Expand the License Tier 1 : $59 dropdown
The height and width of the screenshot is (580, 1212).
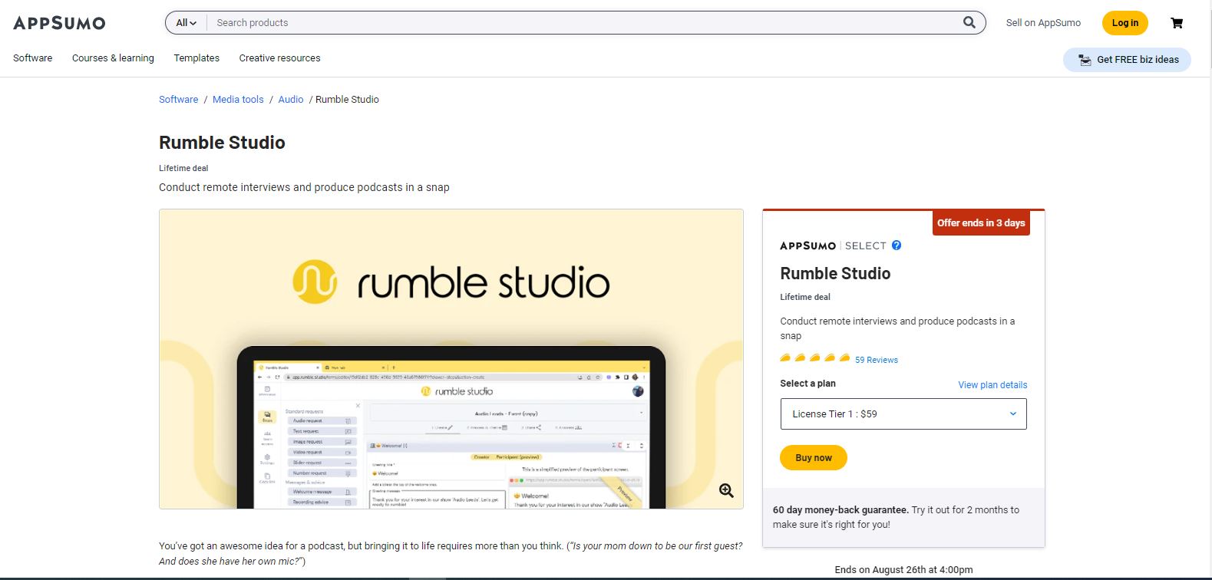[x=903, y=414]
